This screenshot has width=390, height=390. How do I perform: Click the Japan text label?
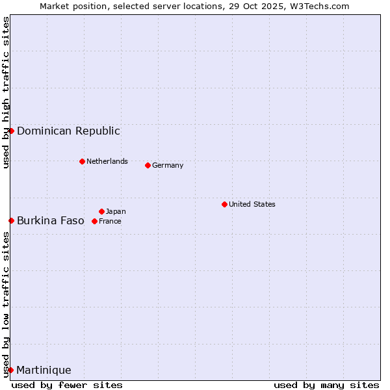pos(116,211)
